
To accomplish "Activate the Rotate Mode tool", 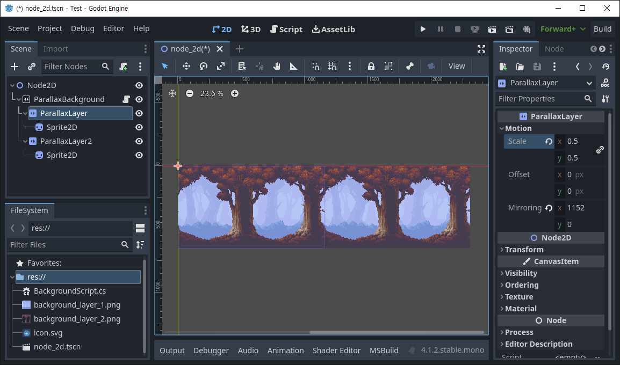I will 204,66.
